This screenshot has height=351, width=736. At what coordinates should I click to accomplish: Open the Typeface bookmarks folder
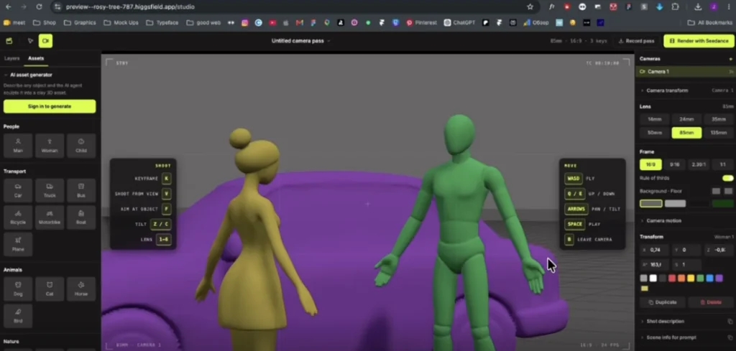point(162,22)
